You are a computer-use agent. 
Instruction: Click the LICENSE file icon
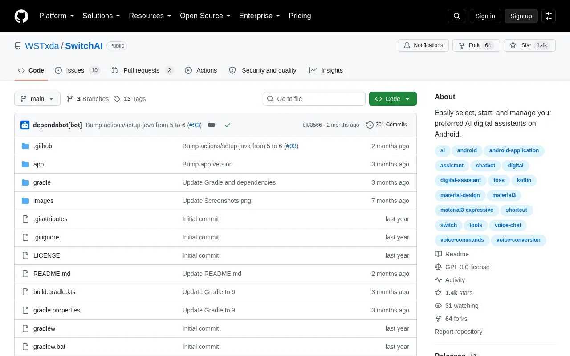[25, 255]
